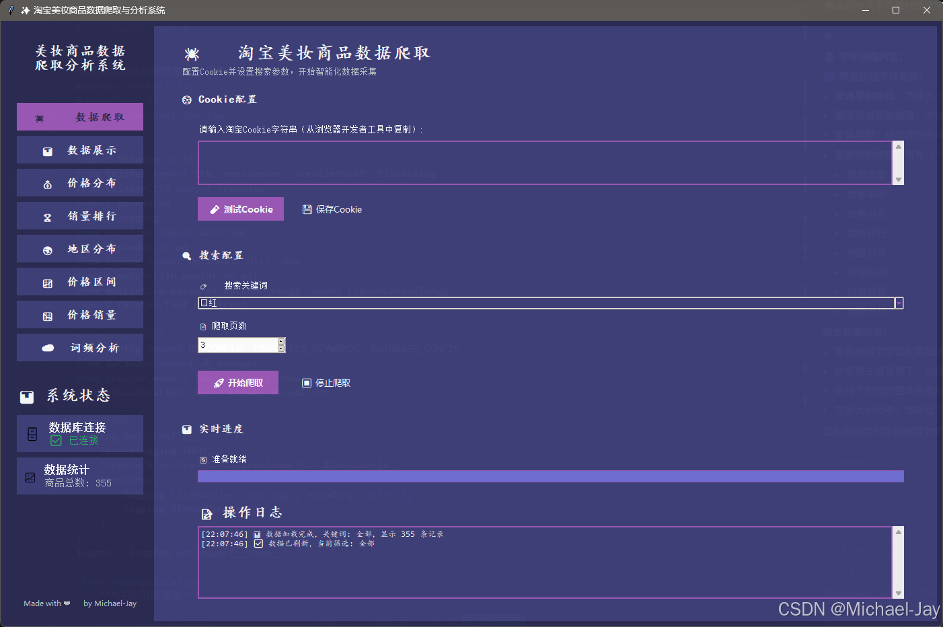Click the spider icon in 数据爬取 item

[40, 118]
